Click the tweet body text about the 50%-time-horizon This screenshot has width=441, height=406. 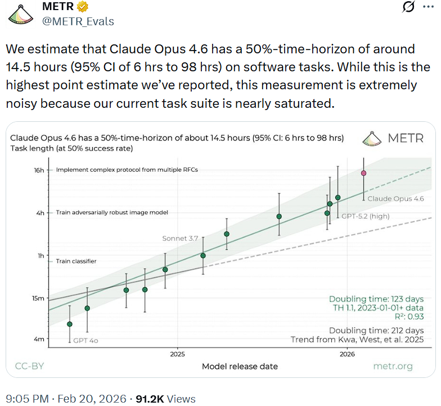click(x=211, y=76)
